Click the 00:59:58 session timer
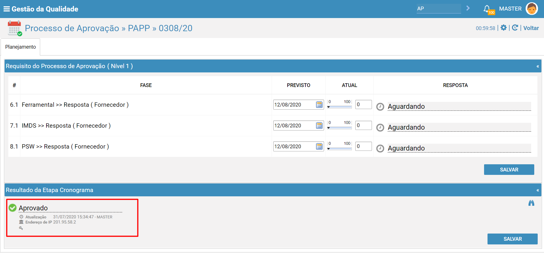 [485, 28]
